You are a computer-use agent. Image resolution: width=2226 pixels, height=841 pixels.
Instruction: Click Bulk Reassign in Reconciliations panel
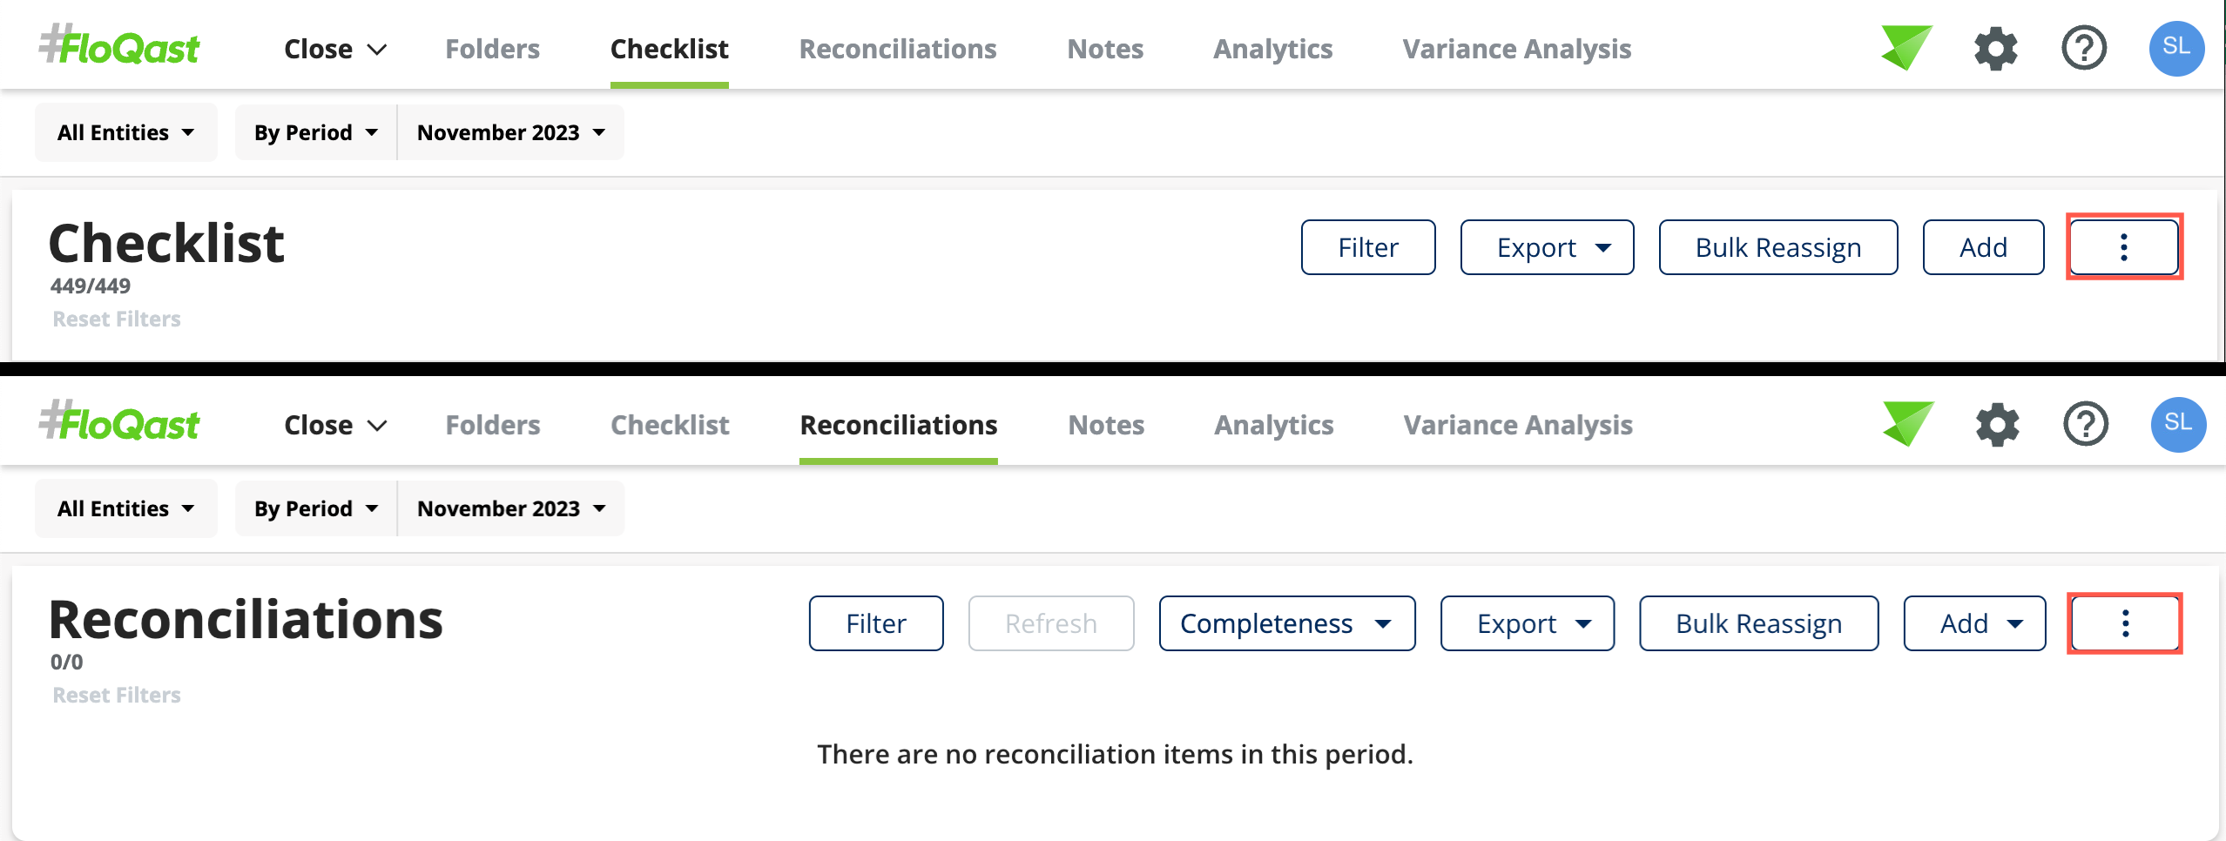click(1758, 623)
